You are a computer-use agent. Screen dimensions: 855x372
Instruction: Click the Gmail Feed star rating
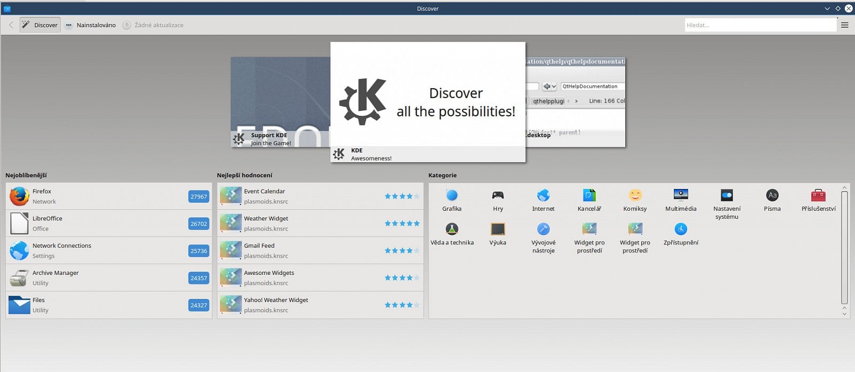[402, 251]
